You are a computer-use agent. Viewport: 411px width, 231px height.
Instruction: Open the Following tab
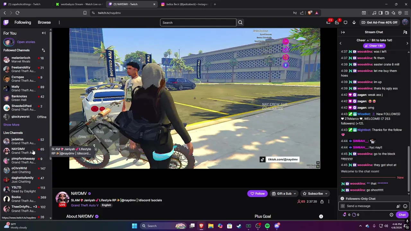(x=22, y=22)
